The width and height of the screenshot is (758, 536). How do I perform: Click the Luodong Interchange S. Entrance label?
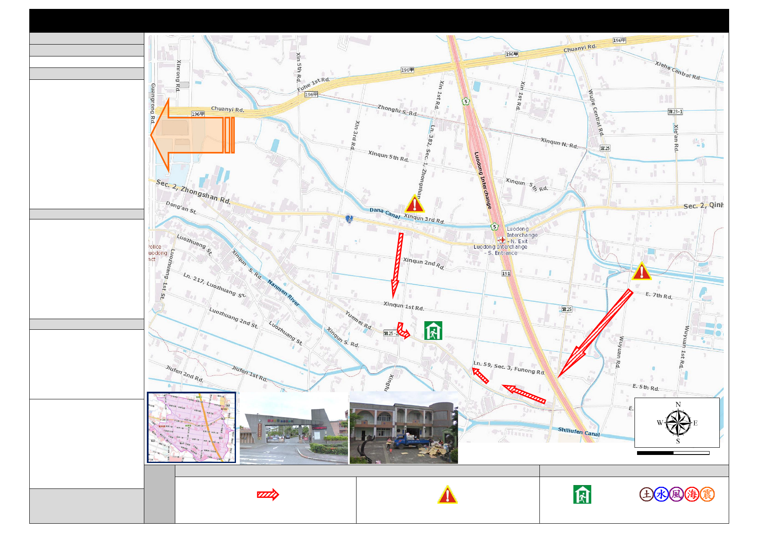(x=500, y=250)
